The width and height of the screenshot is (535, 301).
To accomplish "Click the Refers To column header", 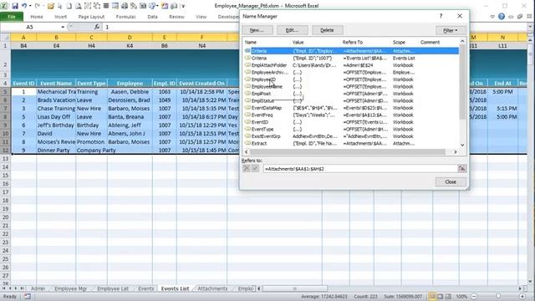I will (366, 43).
